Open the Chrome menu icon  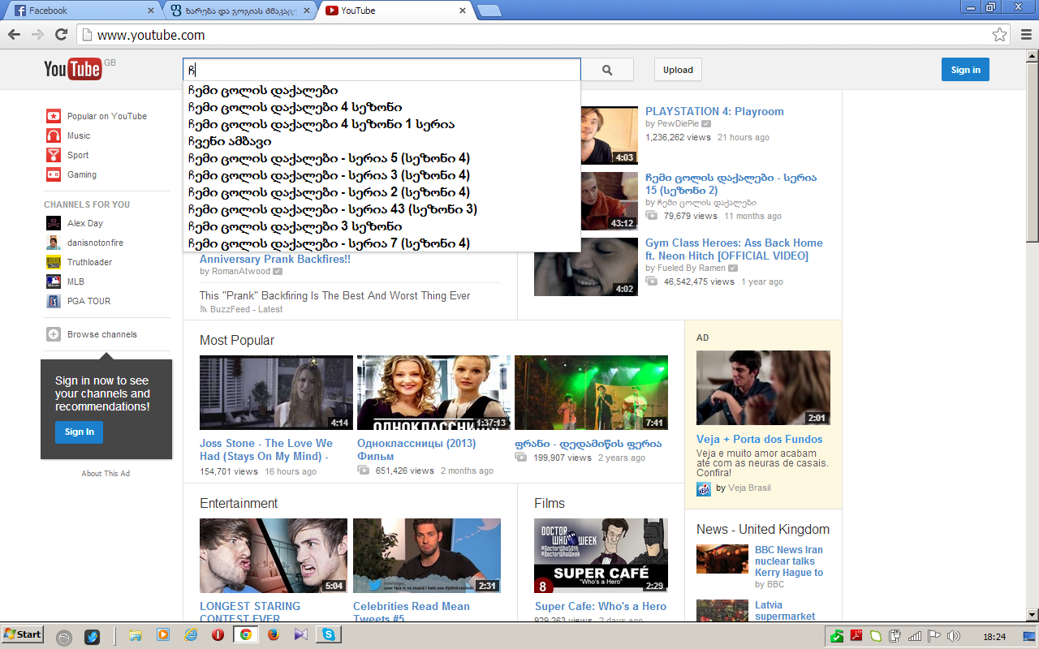pyautogui.click(x=1025, y=35)
